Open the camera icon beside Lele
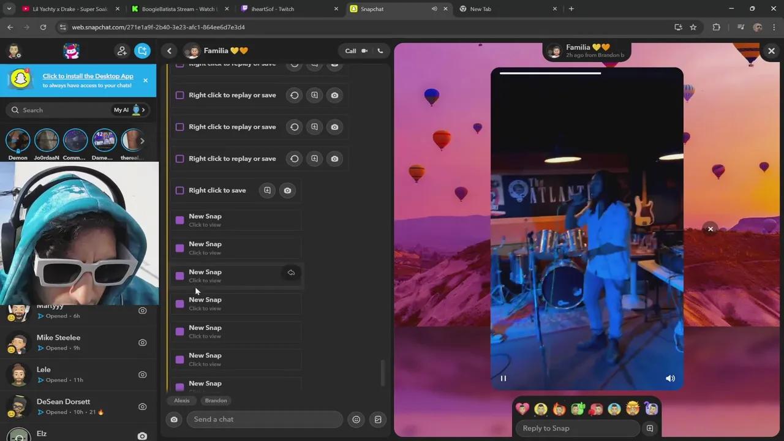 pyautogui.click(x=142, y=374)
